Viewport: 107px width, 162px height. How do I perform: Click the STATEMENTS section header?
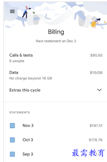tap(20, 112)
